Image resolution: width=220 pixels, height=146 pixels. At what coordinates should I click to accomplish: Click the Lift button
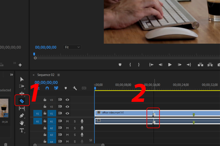click(x=201, y=65)
